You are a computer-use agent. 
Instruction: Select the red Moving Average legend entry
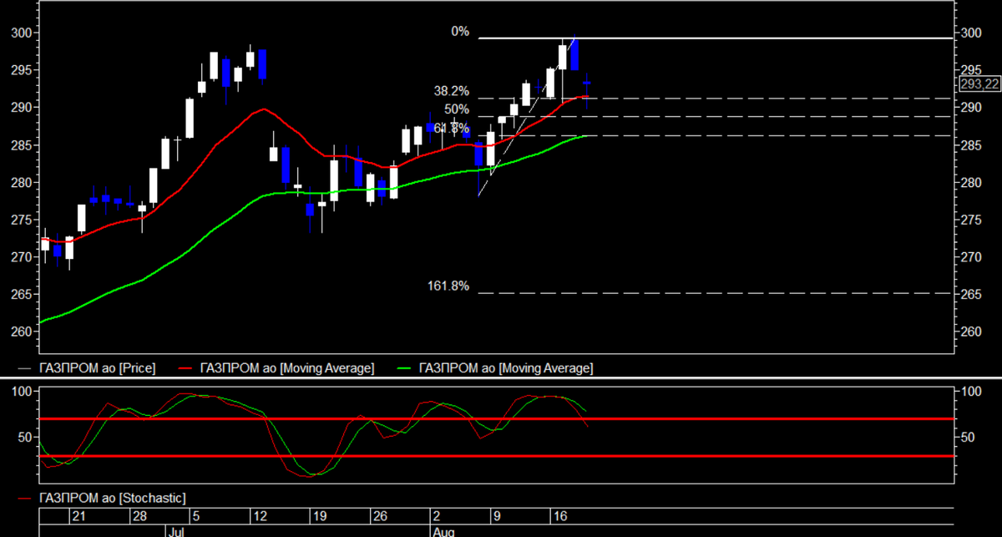pos(277,367)
